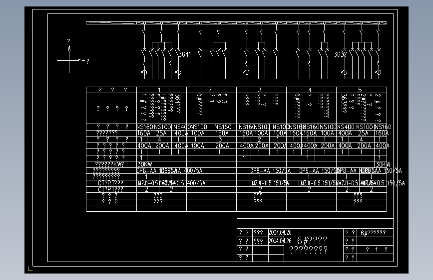Select LMZJ1-0.5 150/5A text in column 3

pyautogui.click(x=269, y=183)
